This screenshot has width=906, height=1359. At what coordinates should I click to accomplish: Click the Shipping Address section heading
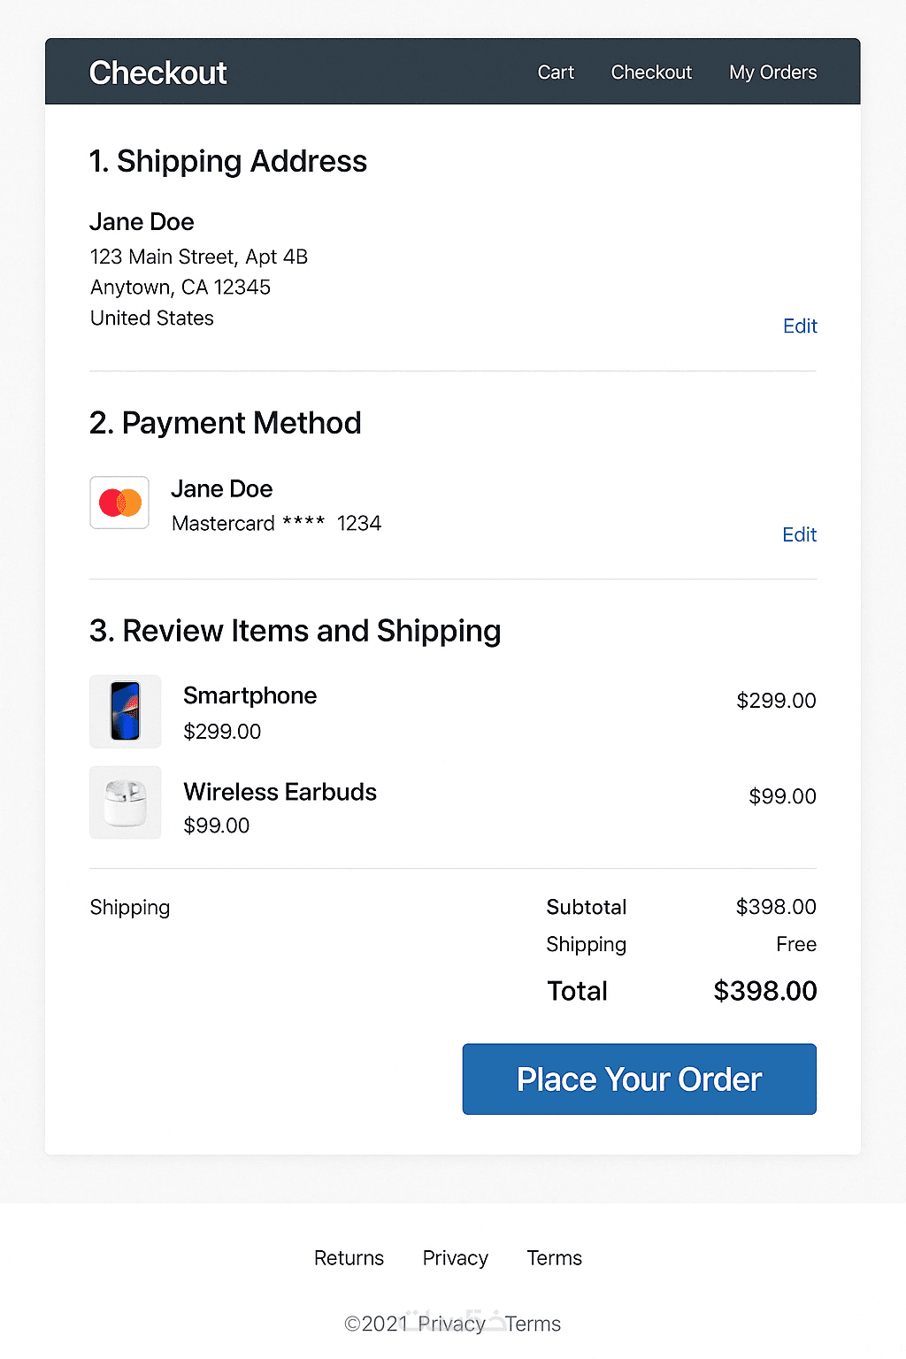[228, 161]
